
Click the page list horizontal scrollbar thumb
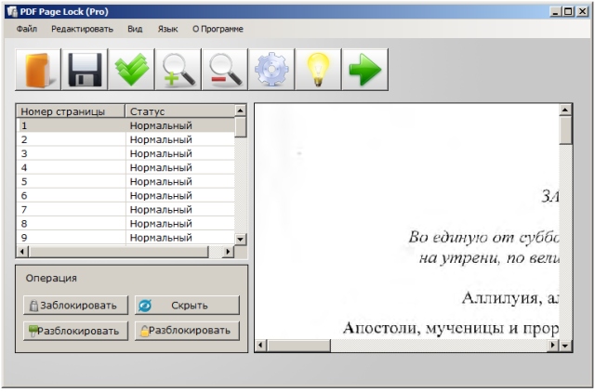[118, 252]
